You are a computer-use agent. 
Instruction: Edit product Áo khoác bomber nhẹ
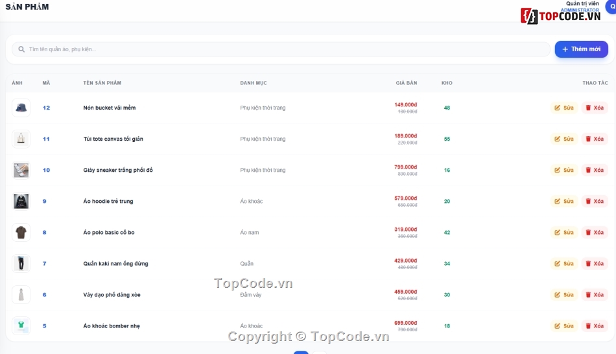click(x=564, y=325)
